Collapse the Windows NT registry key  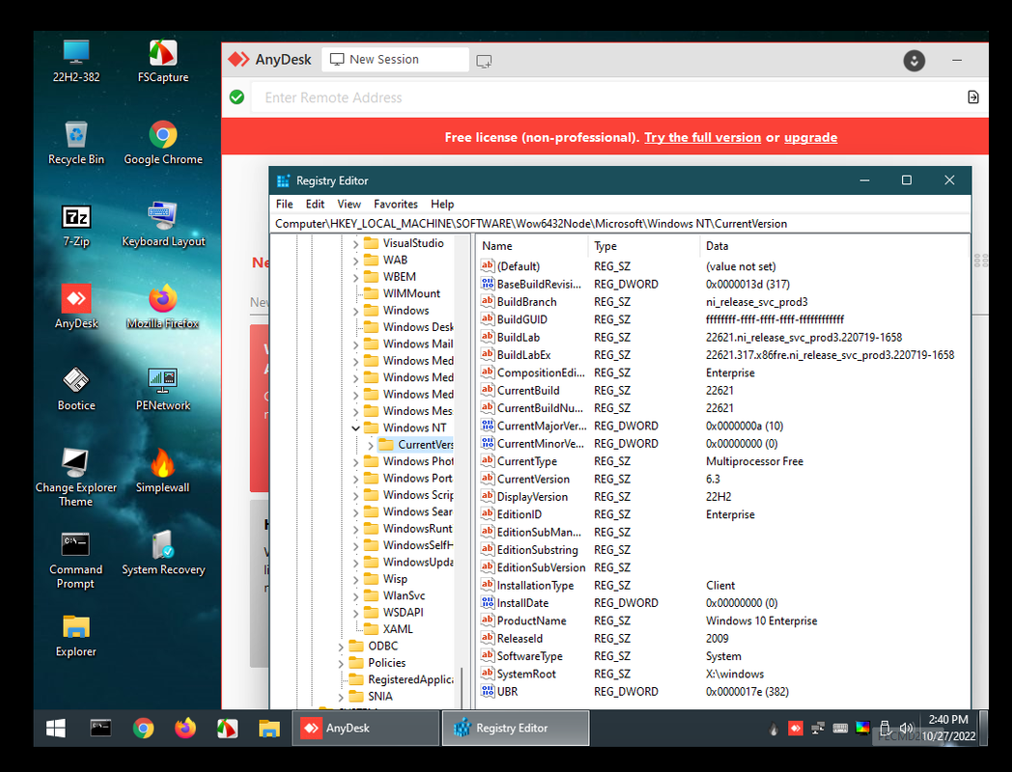point(355,427)
